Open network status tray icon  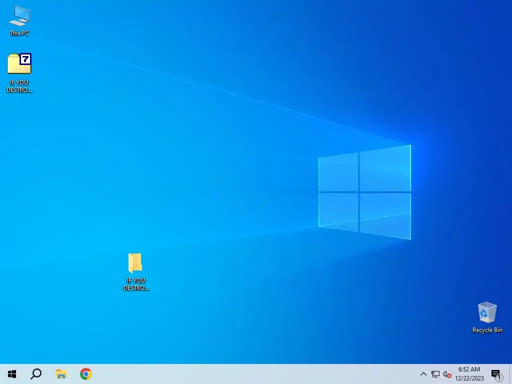point(435,374)
